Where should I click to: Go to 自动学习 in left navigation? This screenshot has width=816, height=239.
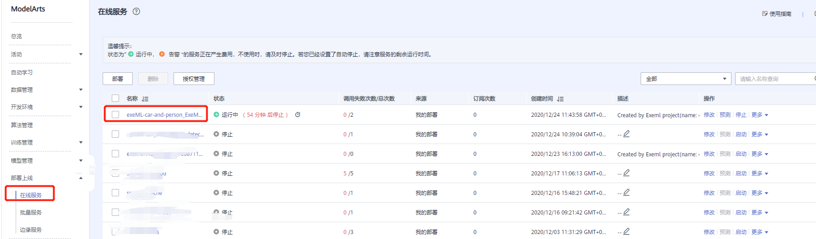pos(22,73)
